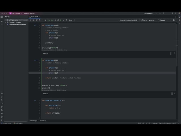Move cell down with down-arrow icon

46,20
